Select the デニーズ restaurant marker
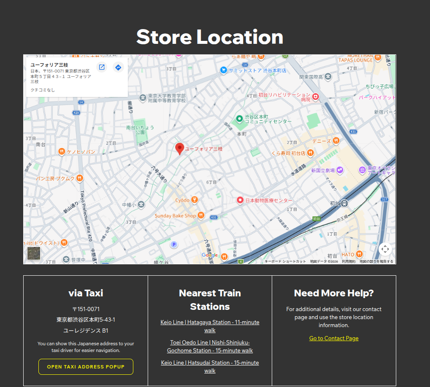This screenshot has height=387, width=430. [x=336, y=141]
